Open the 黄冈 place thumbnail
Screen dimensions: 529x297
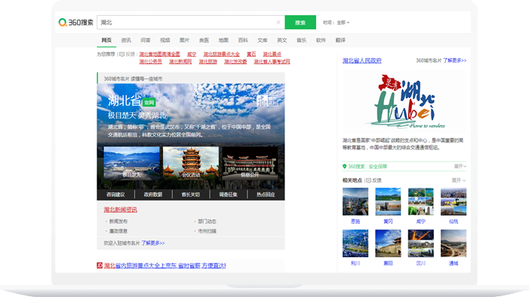pyautogui.click(x=388, y=201)
